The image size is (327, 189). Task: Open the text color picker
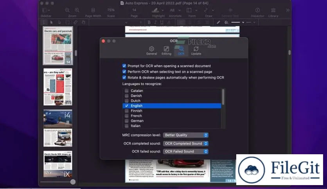coord(169,22)
